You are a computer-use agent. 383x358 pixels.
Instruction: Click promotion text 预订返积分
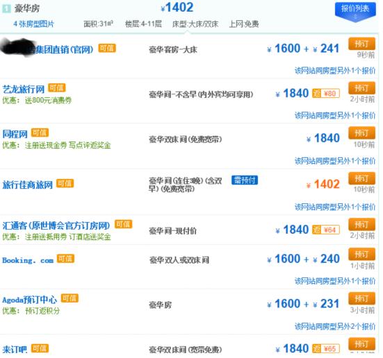pyautogui.click(x=42, y=311)
